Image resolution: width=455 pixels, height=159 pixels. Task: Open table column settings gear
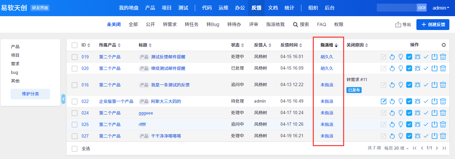pos(444,45)
